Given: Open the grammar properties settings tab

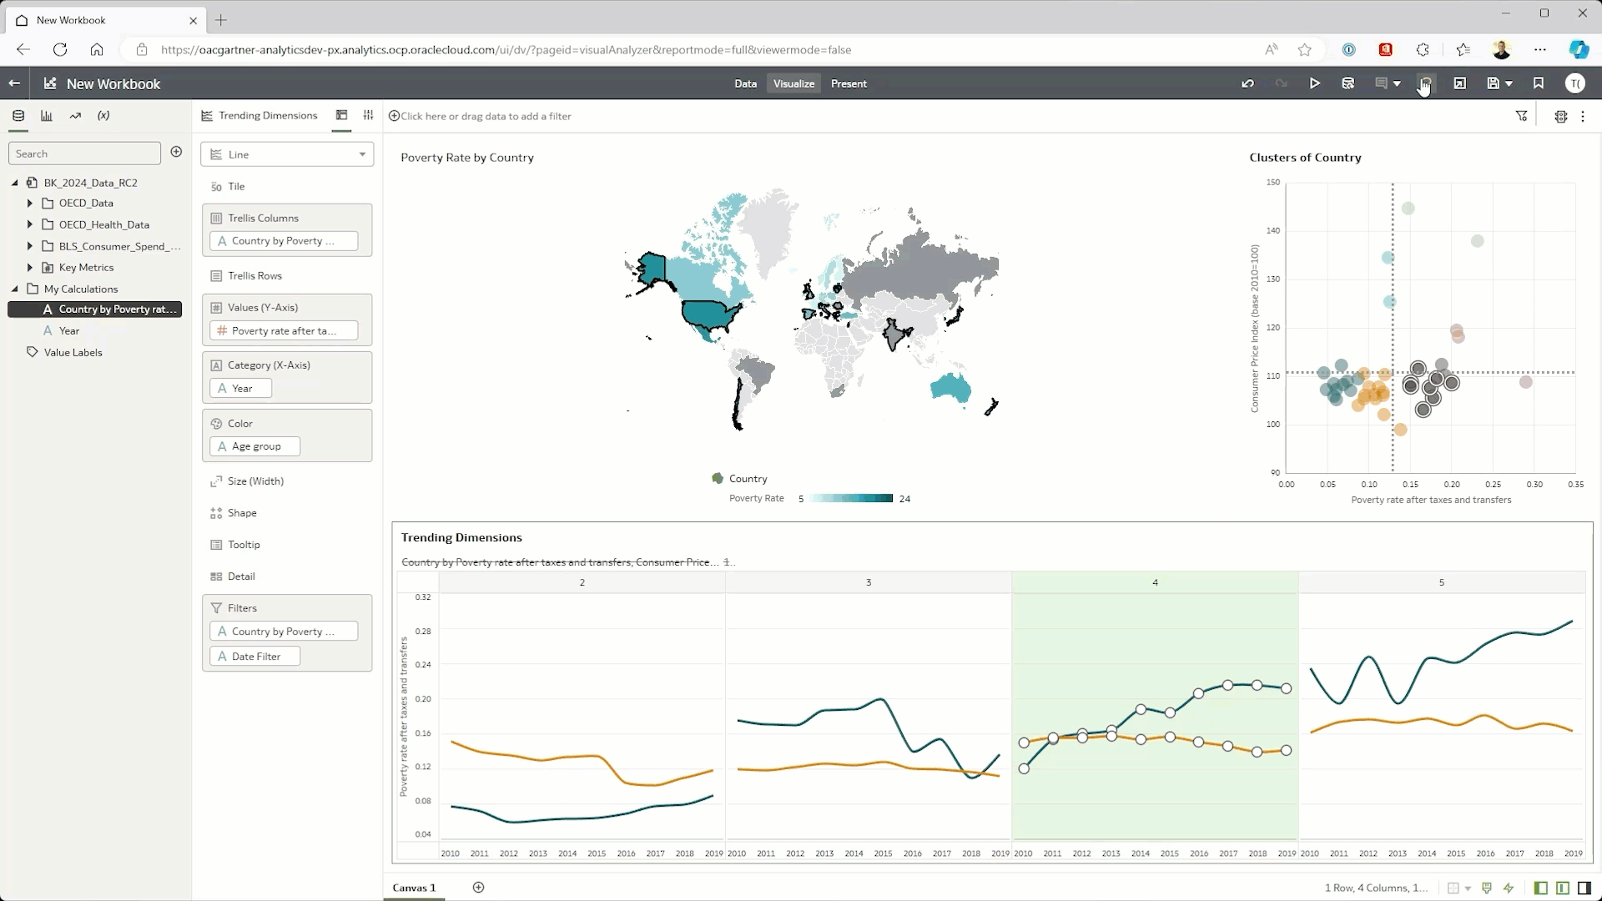Looking at the screenshot, I should point(368,115).
